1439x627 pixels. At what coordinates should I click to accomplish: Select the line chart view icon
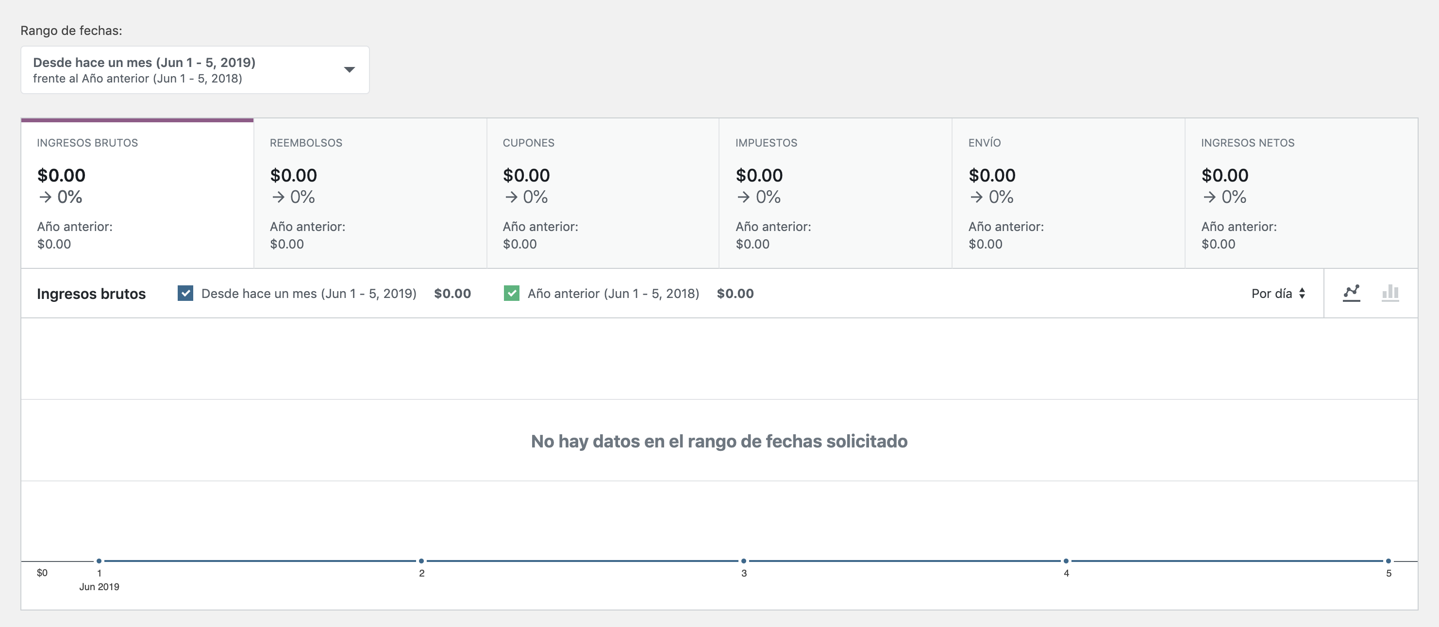tap(1351, 293)
